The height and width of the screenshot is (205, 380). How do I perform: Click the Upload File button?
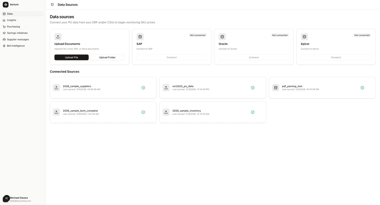point(71,57)
